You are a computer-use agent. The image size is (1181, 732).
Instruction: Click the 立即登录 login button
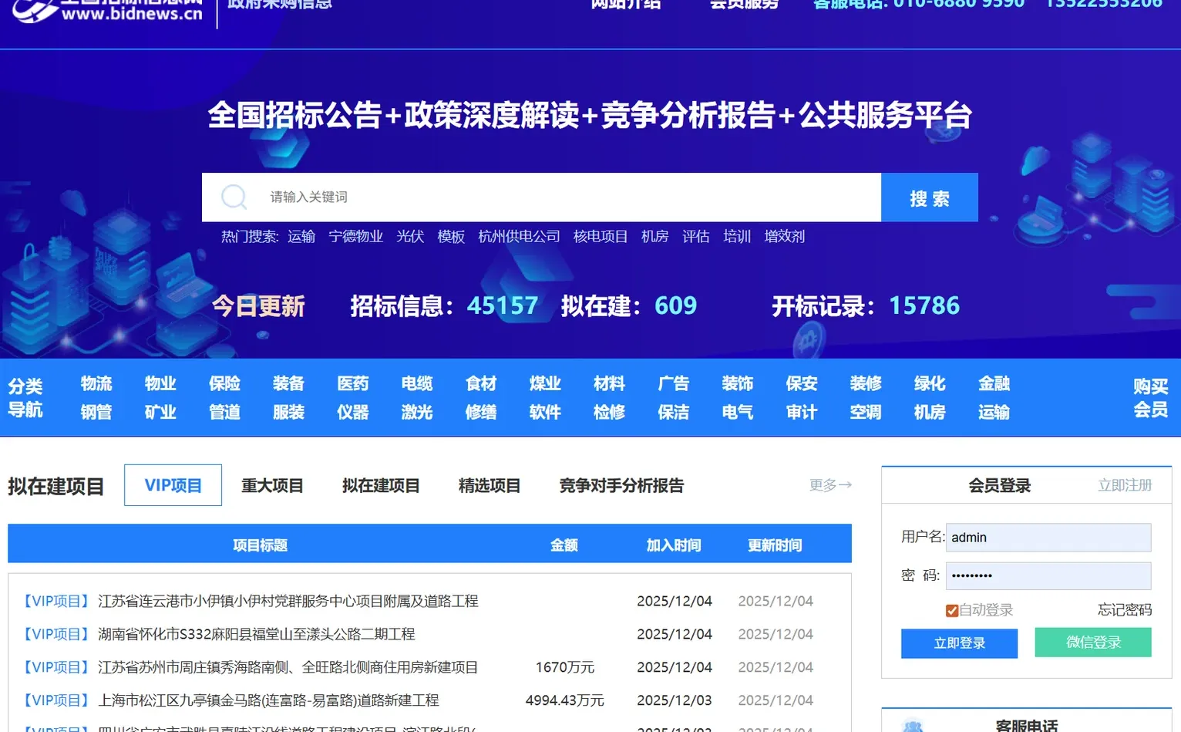[x=959, y=643]
